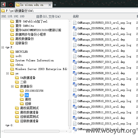Select dmp file icon OAManage_20150511_0313_orcl.dmp
This screenshot has width=138, height=138.
(x=75, y=107)
